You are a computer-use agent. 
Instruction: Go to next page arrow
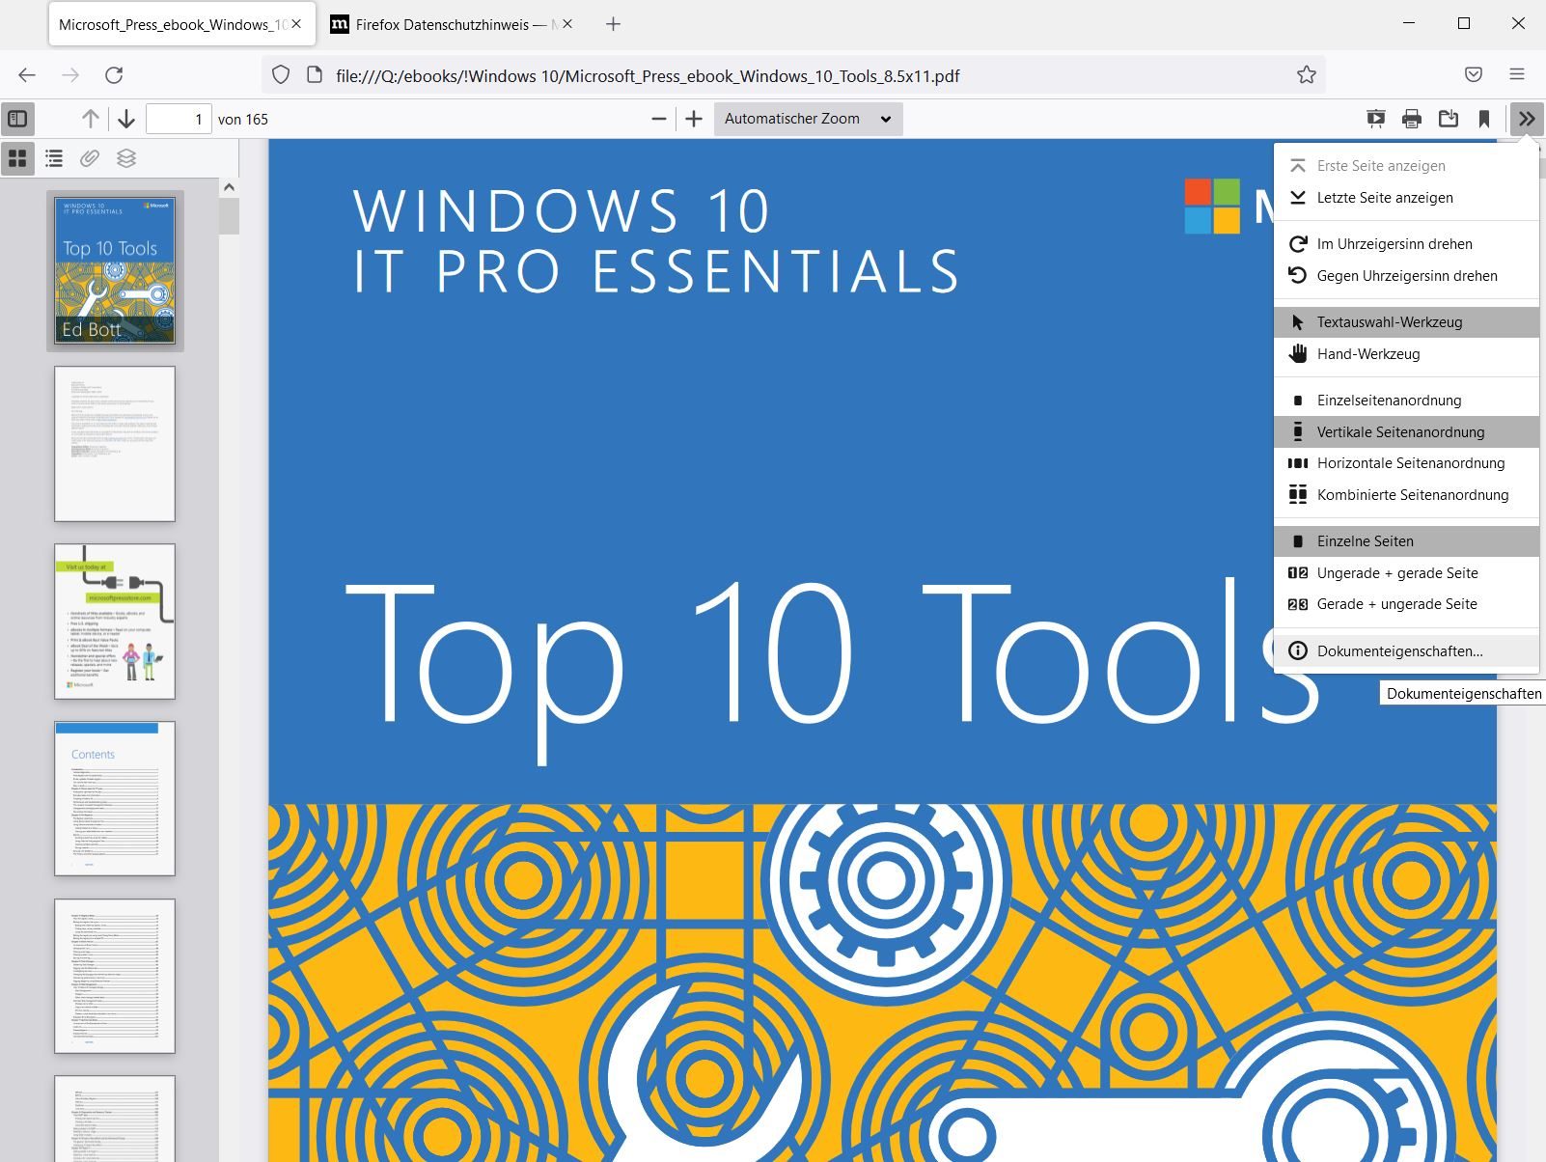click(x=126, y=119)
